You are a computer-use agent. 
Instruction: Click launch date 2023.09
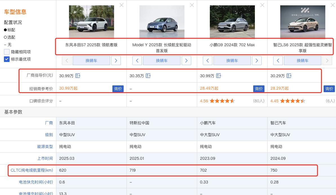208,158
